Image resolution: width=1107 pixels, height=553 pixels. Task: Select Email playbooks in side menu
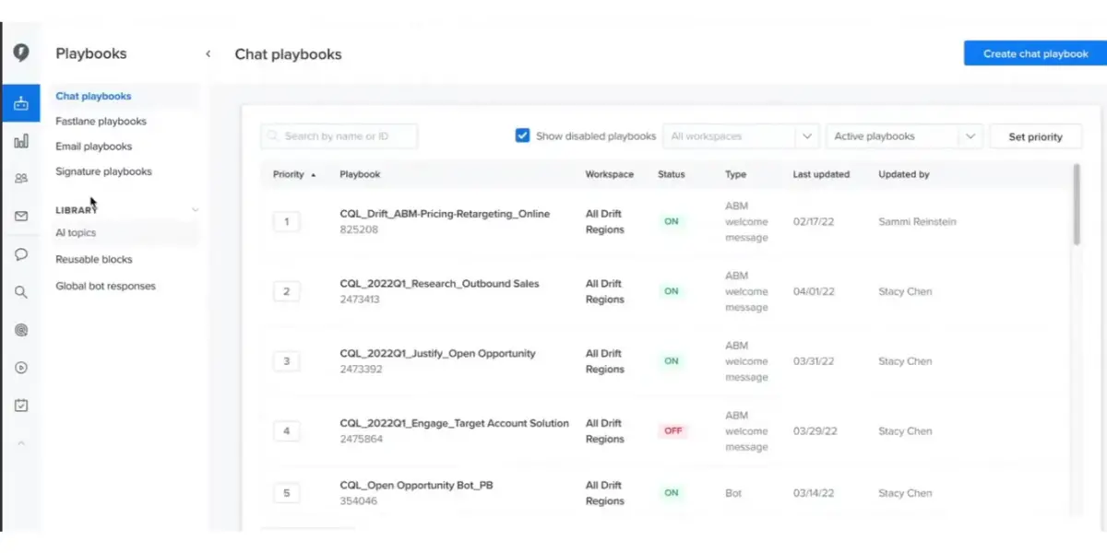[x=93, y=146]
